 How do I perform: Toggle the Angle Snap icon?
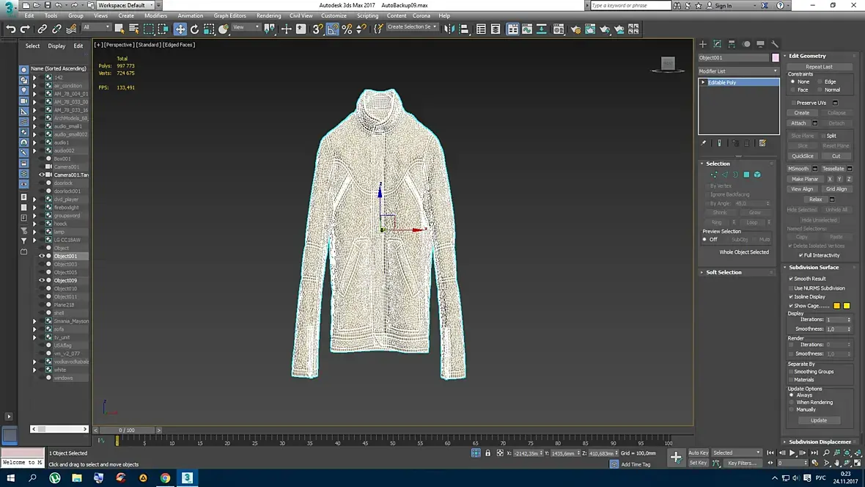(x=333, y=29)
